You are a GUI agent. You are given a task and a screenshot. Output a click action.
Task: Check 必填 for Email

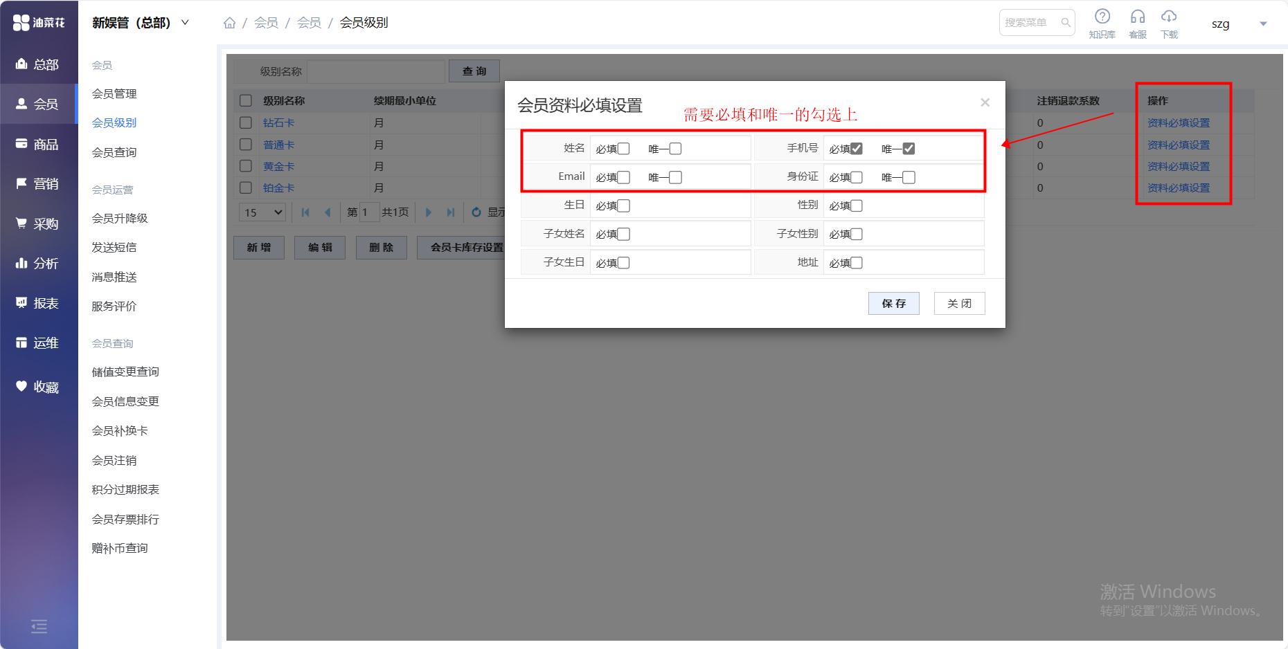pos(623,177)
